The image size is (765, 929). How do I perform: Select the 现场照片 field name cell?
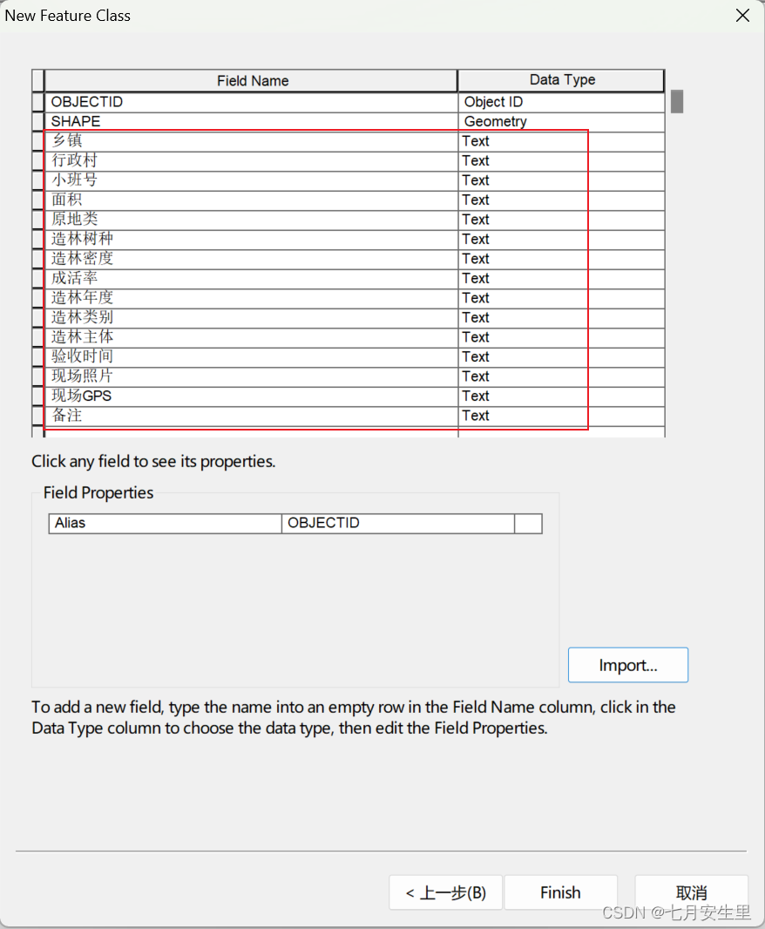[x=251, y=376]
